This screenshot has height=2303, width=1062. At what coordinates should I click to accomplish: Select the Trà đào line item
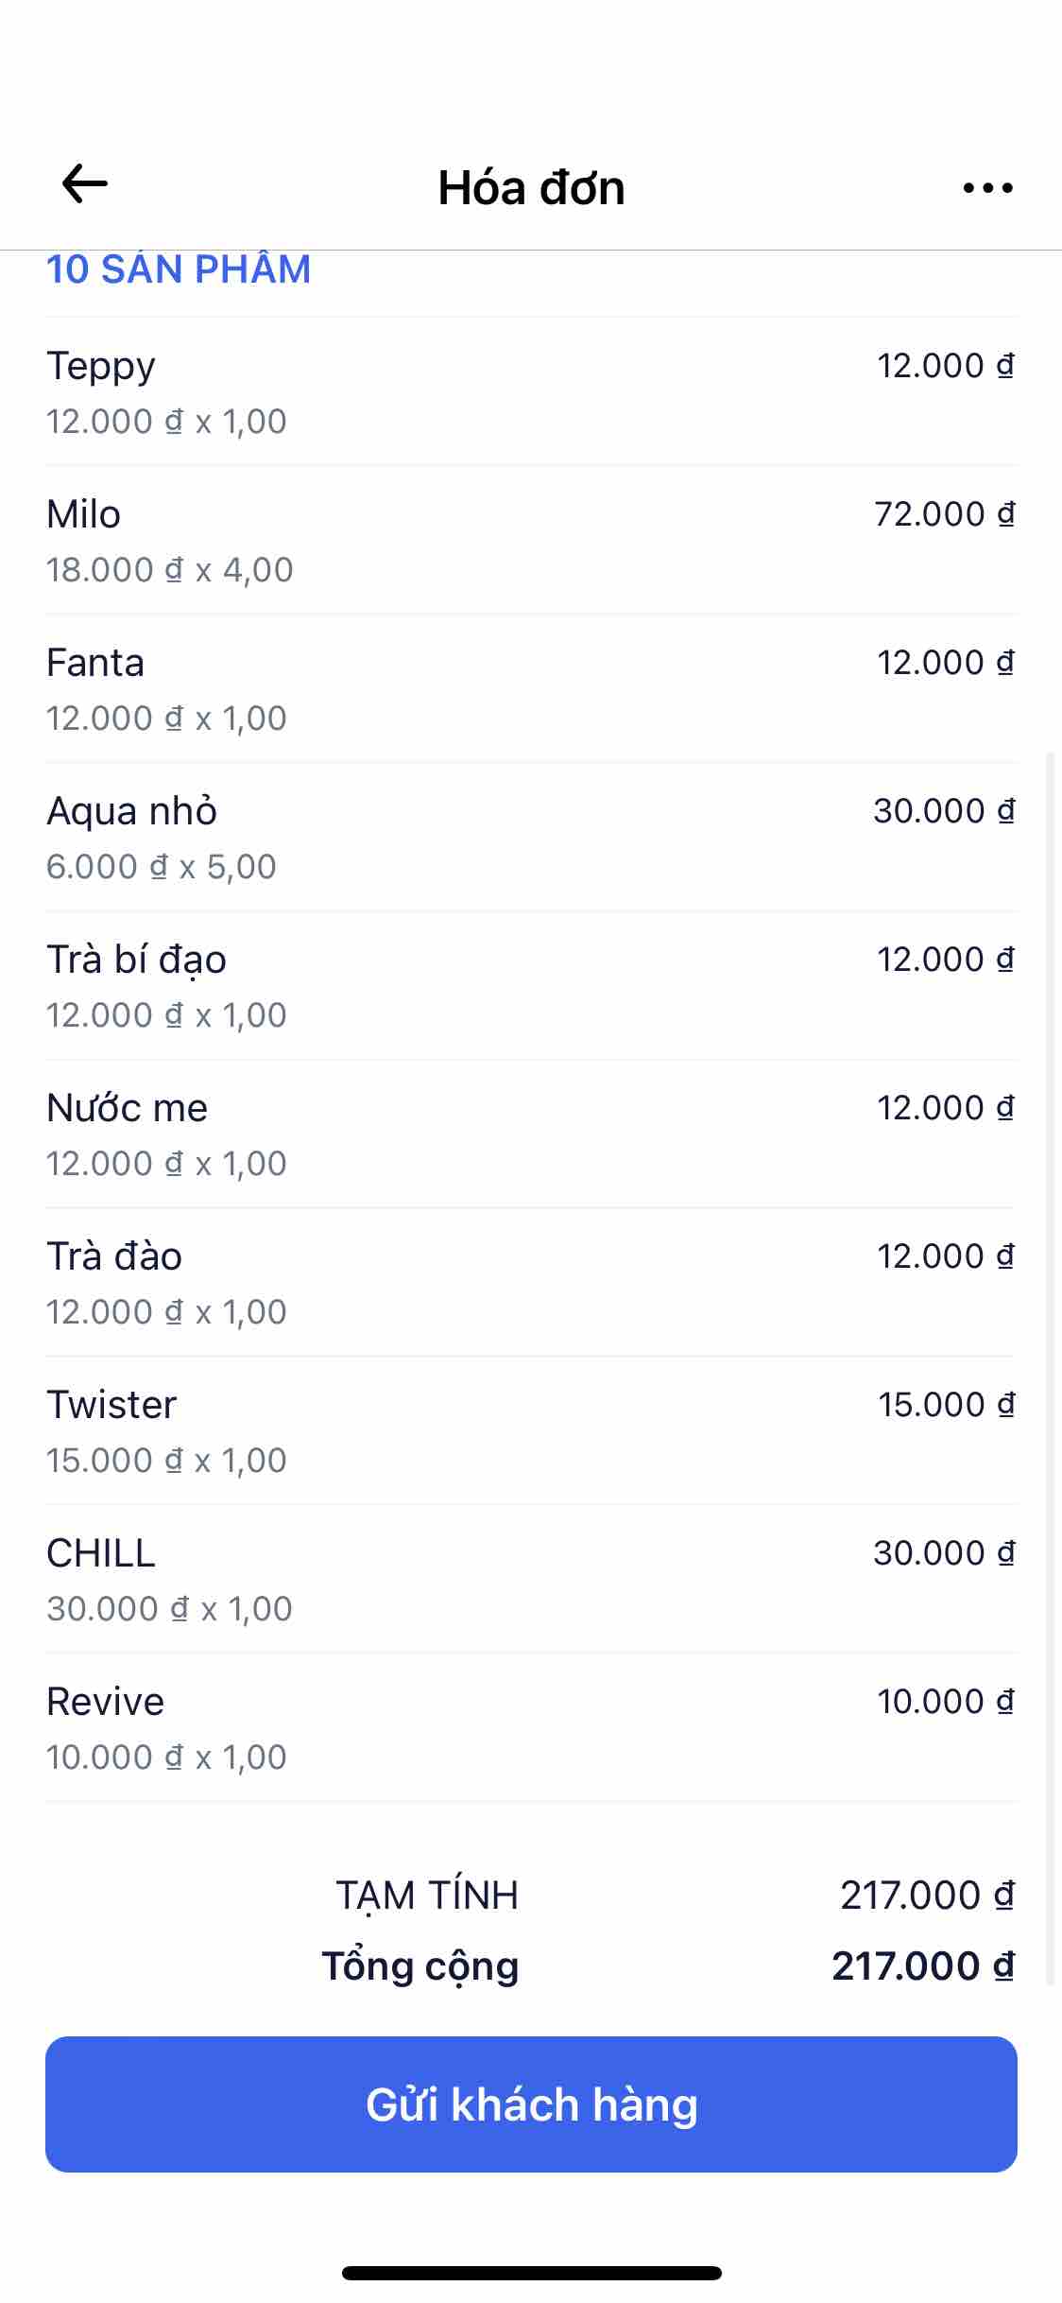pyautogui.click(x=529, y=1282)
